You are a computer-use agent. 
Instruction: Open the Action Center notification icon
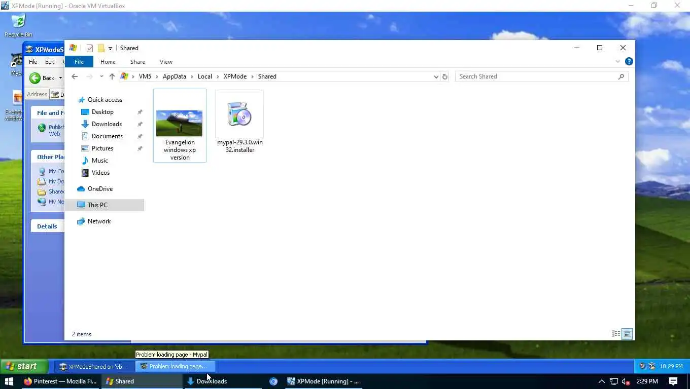click(x=673, y=381)
